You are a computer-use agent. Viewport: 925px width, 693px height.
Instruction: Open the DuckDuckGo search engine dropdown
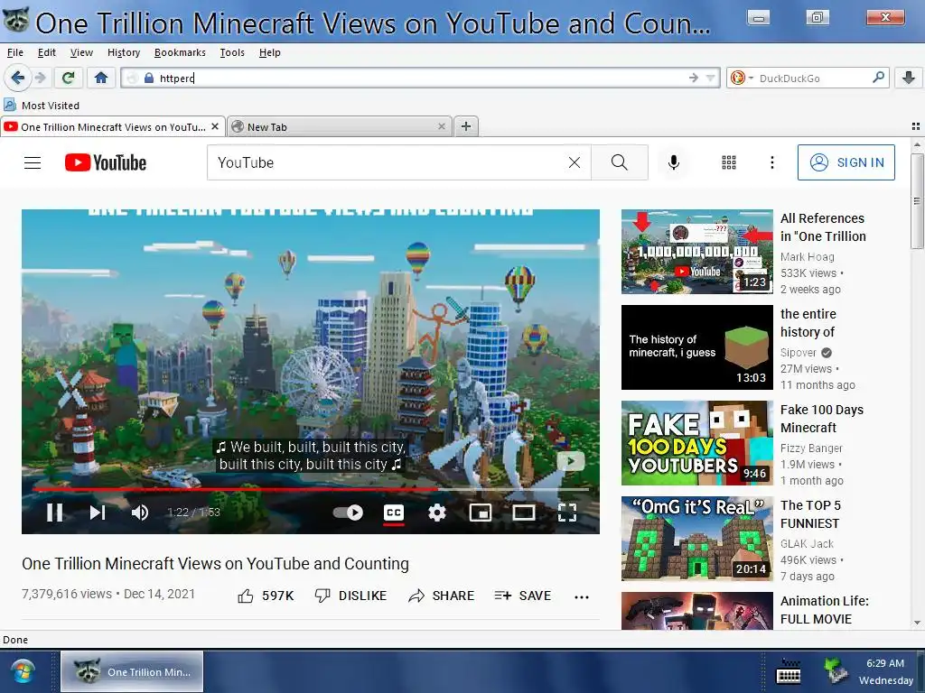tap(741, 78)
